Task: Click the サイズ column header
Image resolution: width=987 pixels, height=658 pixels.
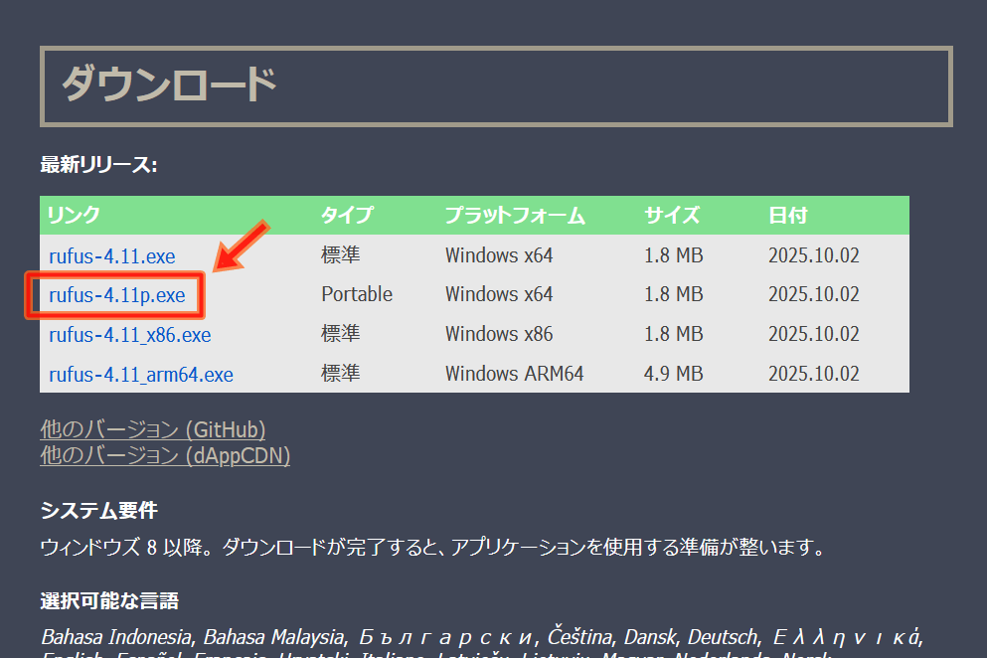Action: (x=672, y=216)
